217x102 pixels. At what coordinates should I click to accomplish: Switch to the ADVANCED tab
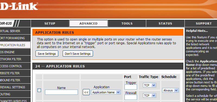(x=88, y=23)
